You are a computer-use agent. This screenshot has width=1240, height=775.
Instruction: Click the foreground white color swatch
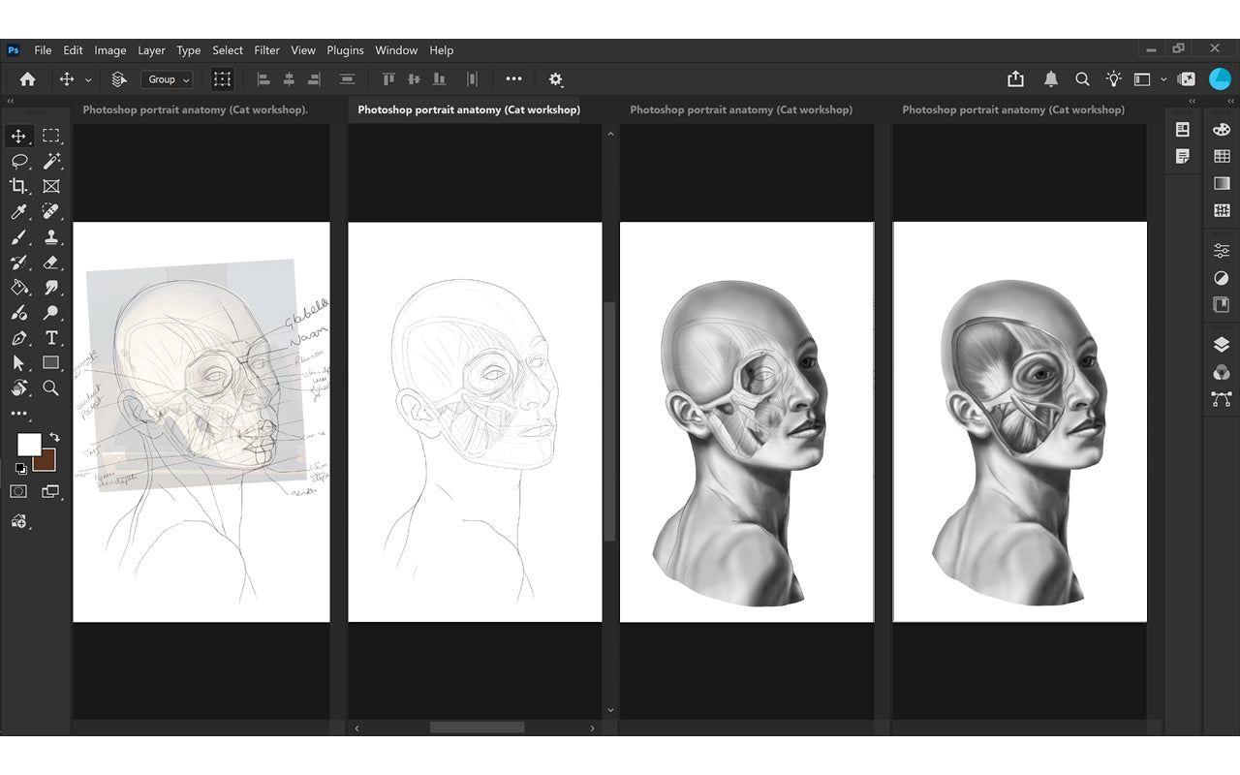(29, 445)
